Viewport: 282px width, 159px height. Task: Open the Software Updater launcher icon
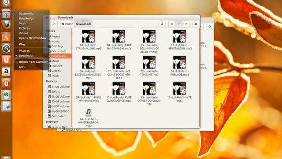6,48
